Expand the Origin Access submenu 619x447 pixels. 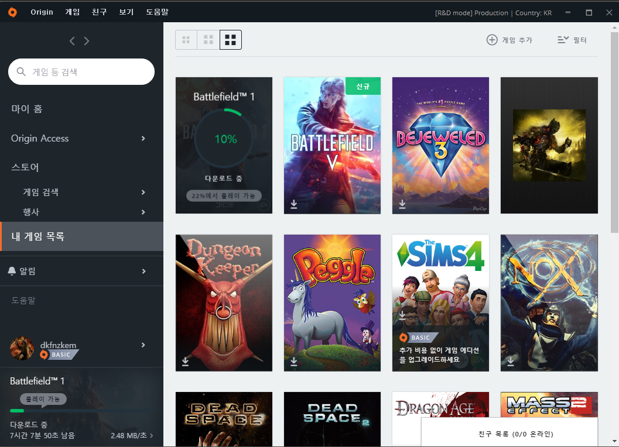143,139
